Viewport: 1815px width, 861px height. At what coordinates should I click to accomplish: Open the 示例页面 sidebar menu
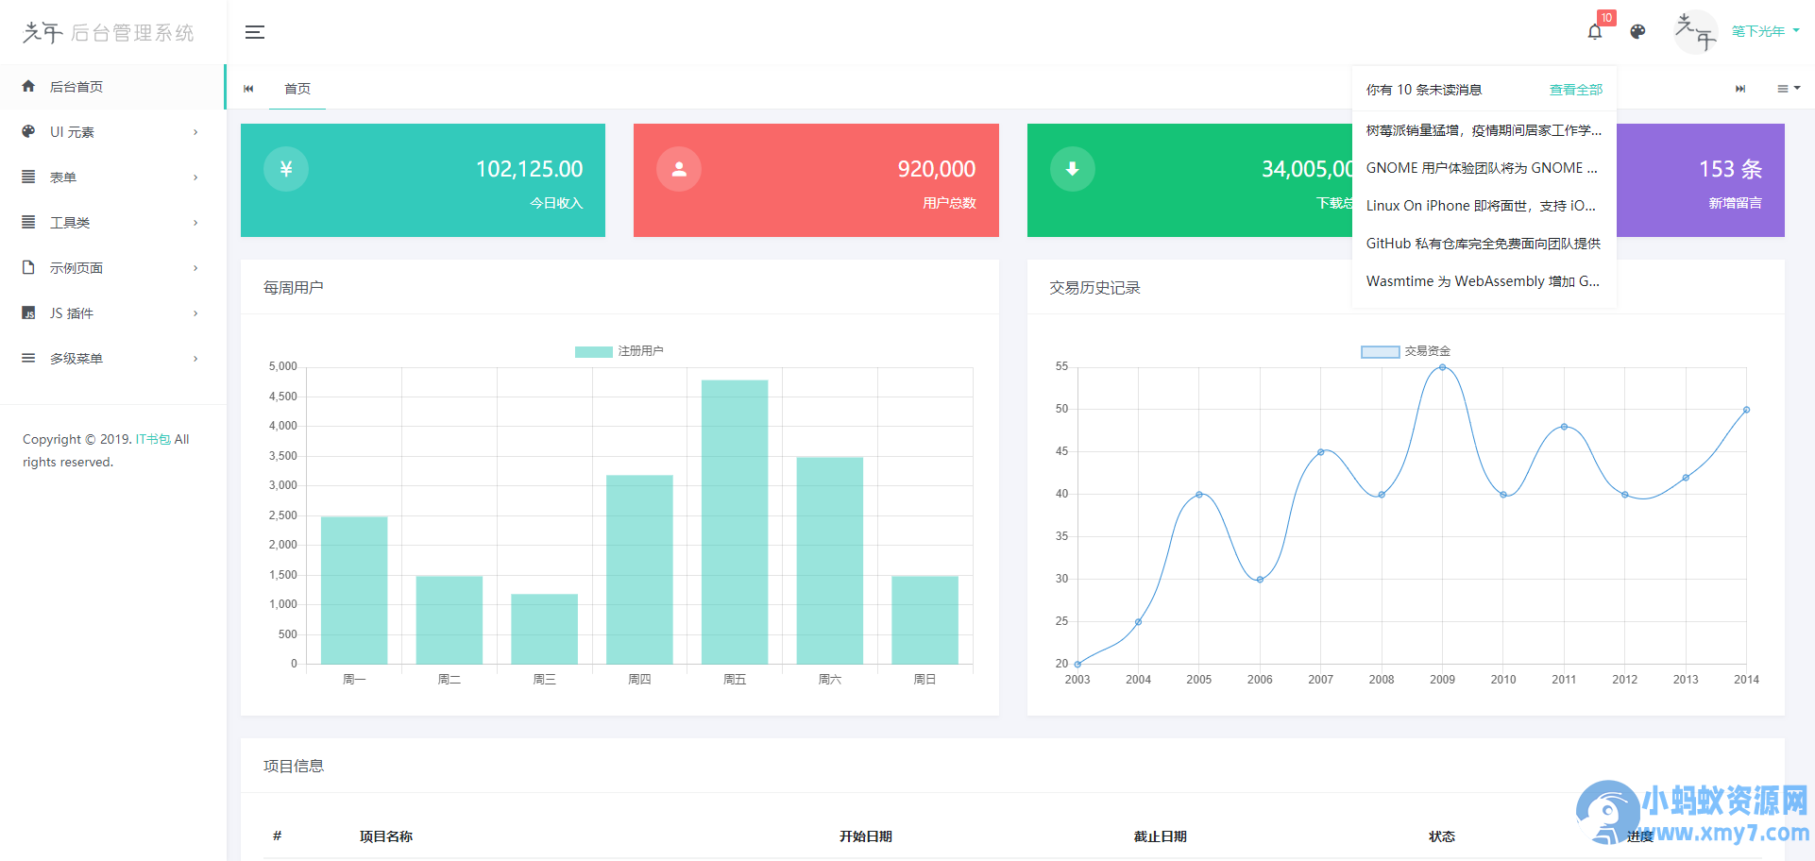[x=112, y=268]
